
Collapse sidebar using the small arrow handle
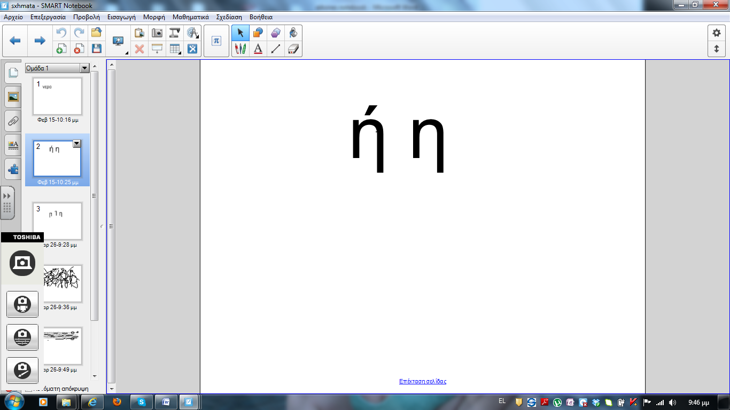(x=102, y=226)
